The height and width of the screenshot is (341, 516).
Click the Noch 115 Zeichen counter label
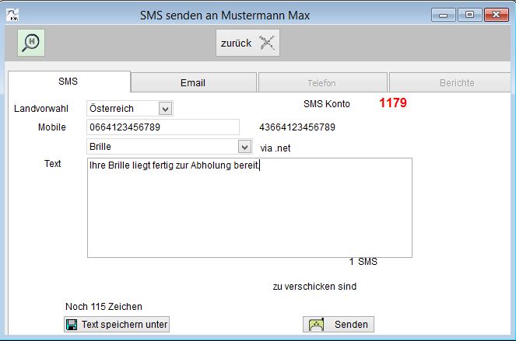(x=104, y=307)
